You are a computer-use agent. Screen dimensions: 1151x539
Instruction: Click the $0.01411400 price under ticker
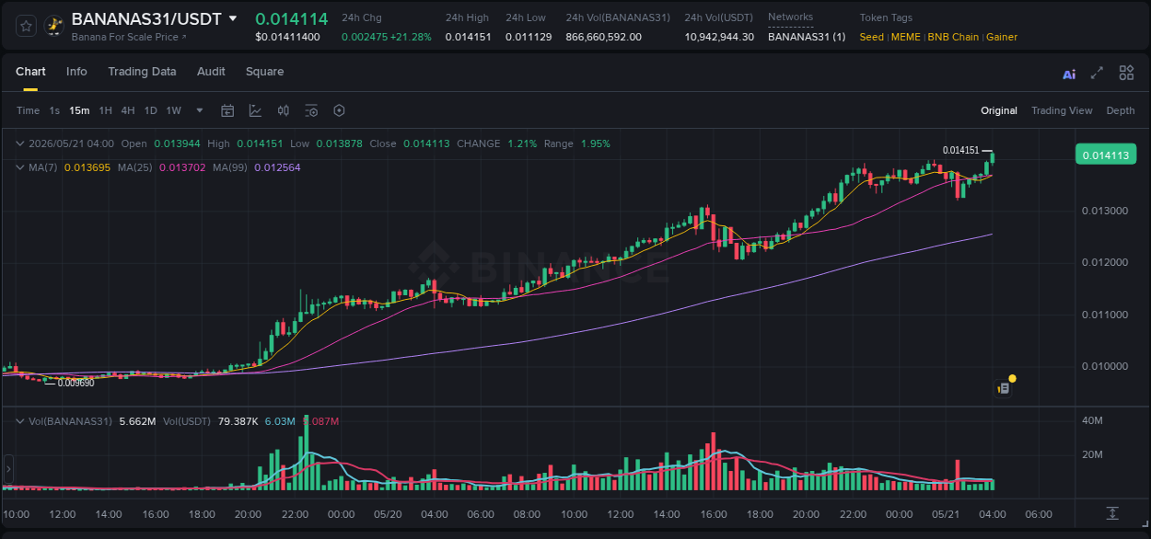tap(287, 37)
